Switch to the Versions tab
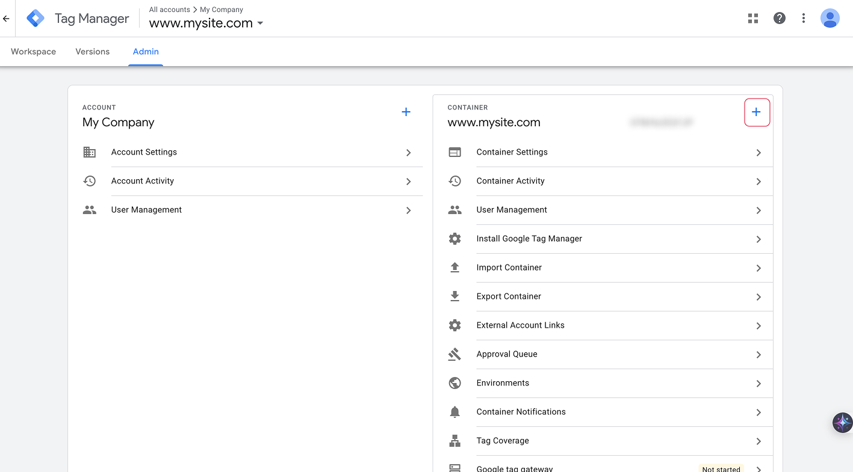 click(x=93, y=52)
